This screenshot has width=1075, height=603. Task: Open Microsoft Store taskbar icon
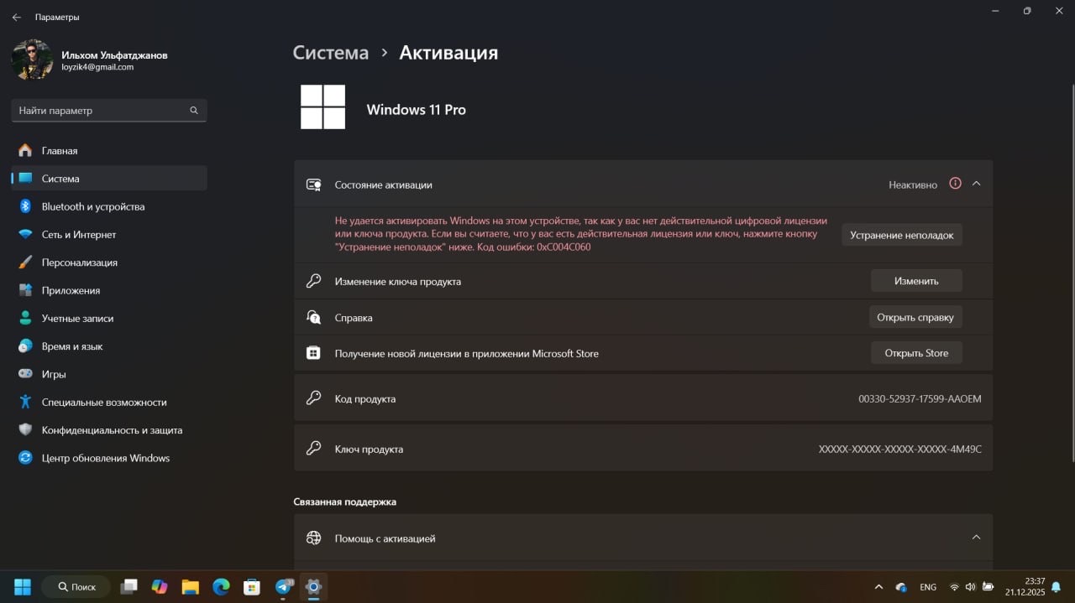click(x=251, y=587)
